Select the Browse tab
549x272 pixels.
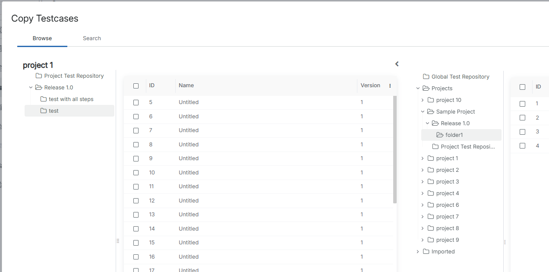(x=42, y=38)
